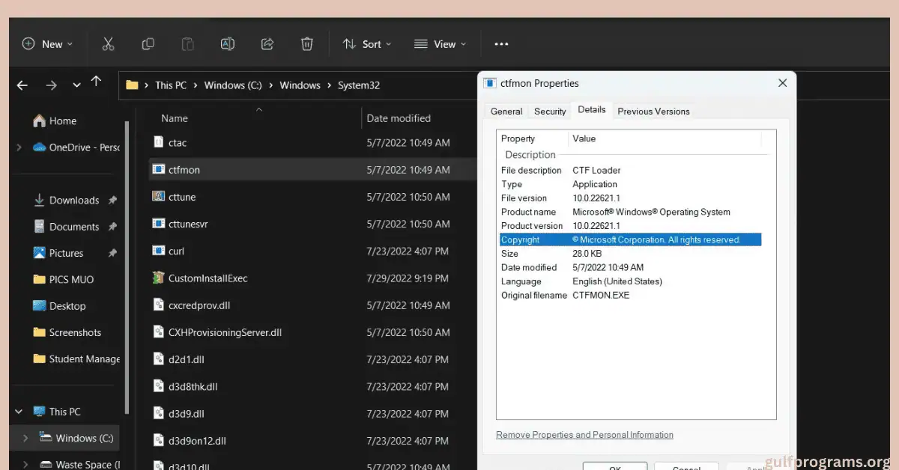Click the Paste icon

(x=187, y=43)
